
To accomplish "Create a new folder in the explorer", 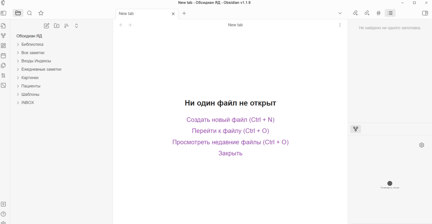I will coord(57,25).
